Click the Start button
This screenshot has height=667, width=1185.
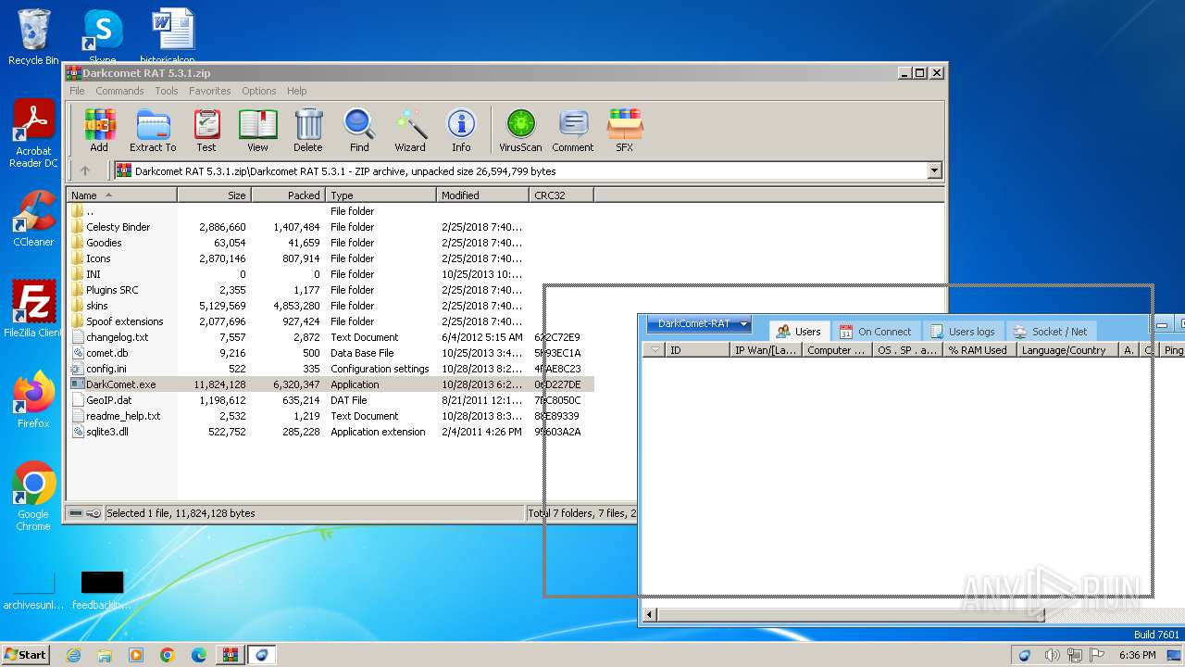click(x=26, y=655)
